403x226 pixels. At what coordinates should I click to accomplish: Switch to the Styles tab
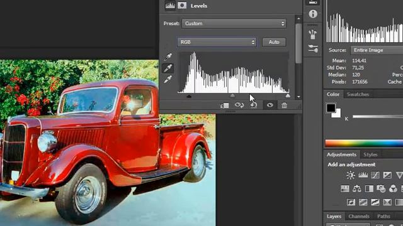(x=370, y=154)
